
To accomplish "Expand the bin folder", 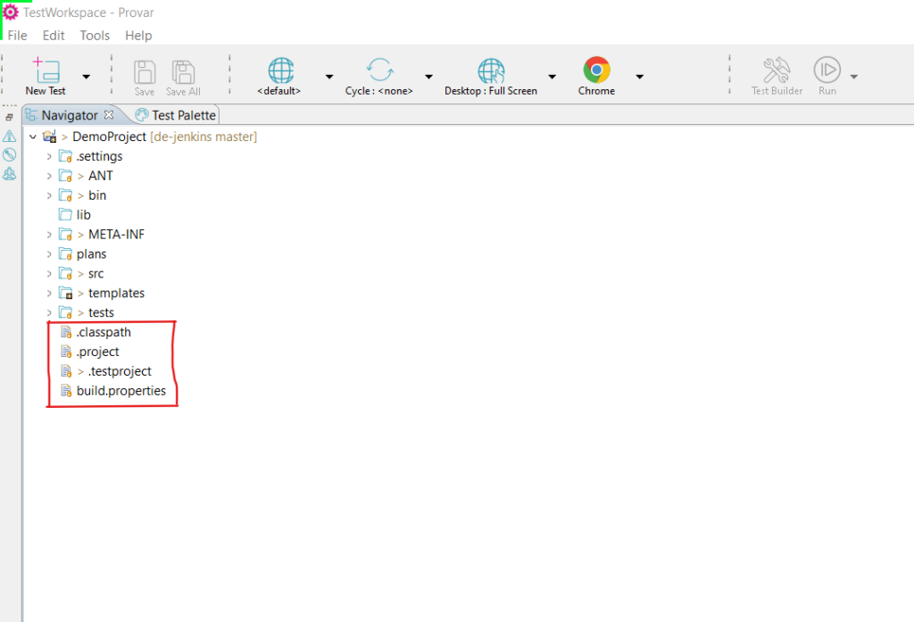I will coord(49,195).
